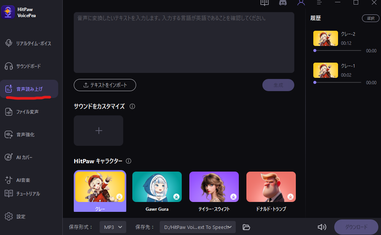
Task: Click the クレー-1 history thumbnail
Action: tap(325, 70)
